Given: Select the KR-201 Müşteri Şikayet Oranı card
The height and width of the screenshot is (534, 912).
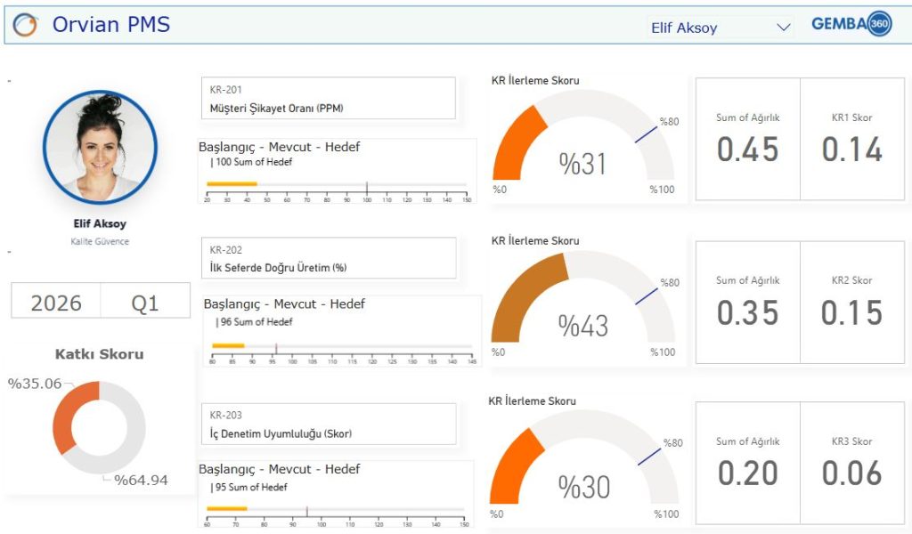Looking at the screenshot, I should (328, 98).
